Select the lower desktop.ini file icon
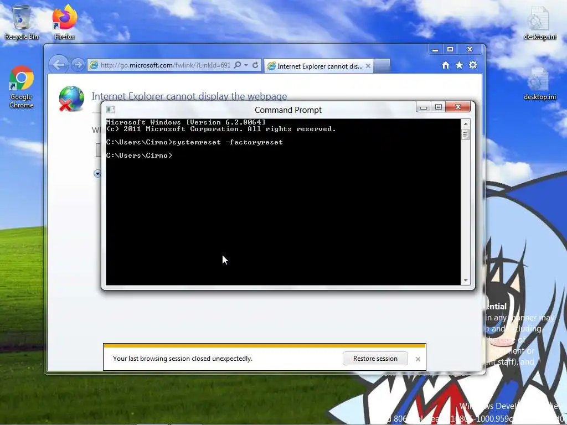This screenshot has width=567, height=425. point(539,83)
